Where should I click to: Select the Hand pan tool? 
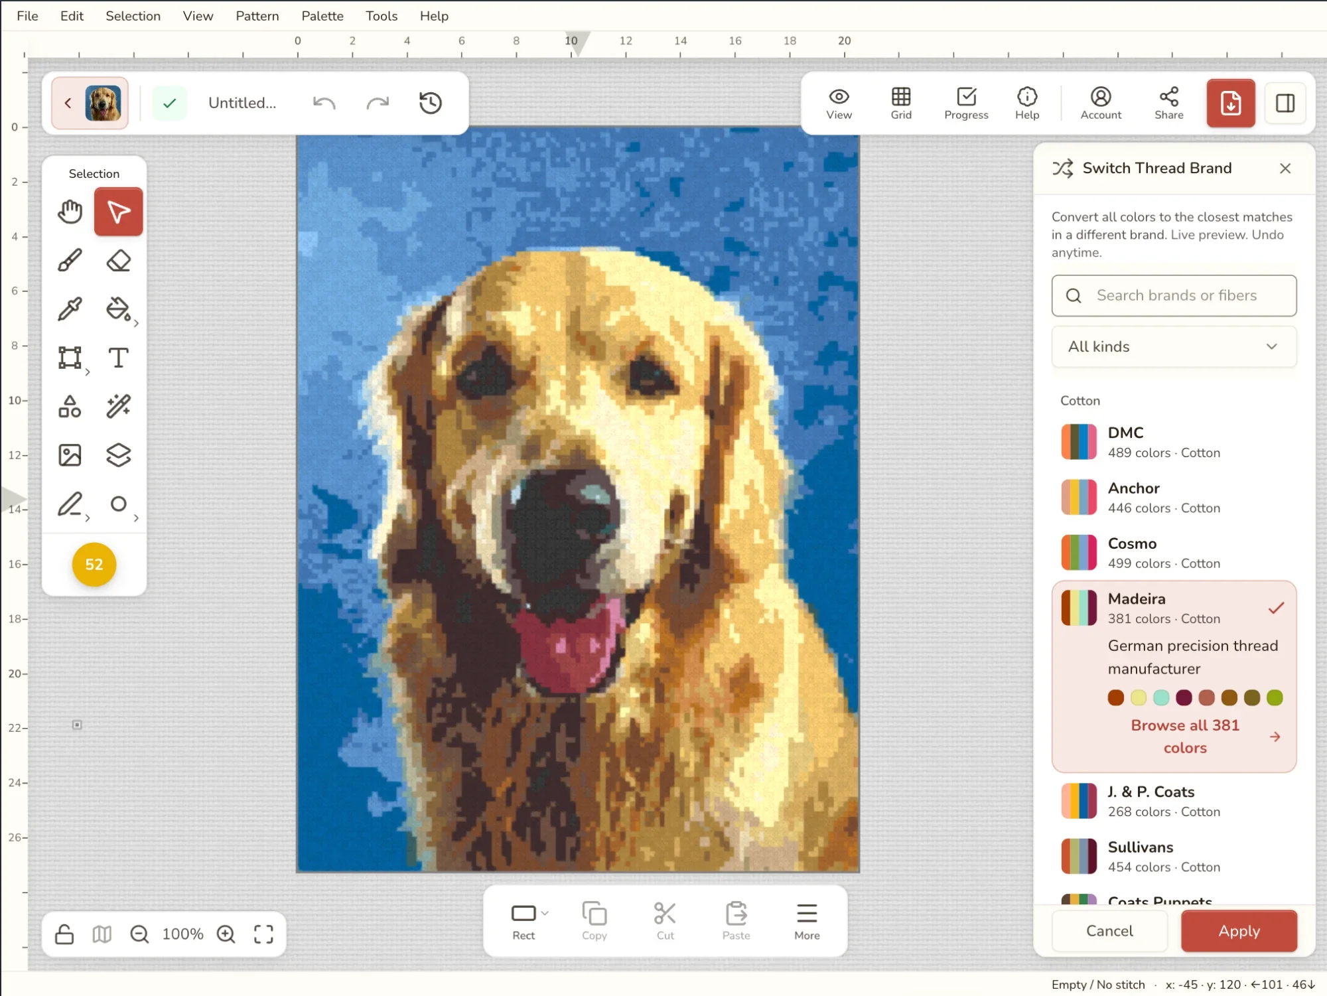pos(70,212)
